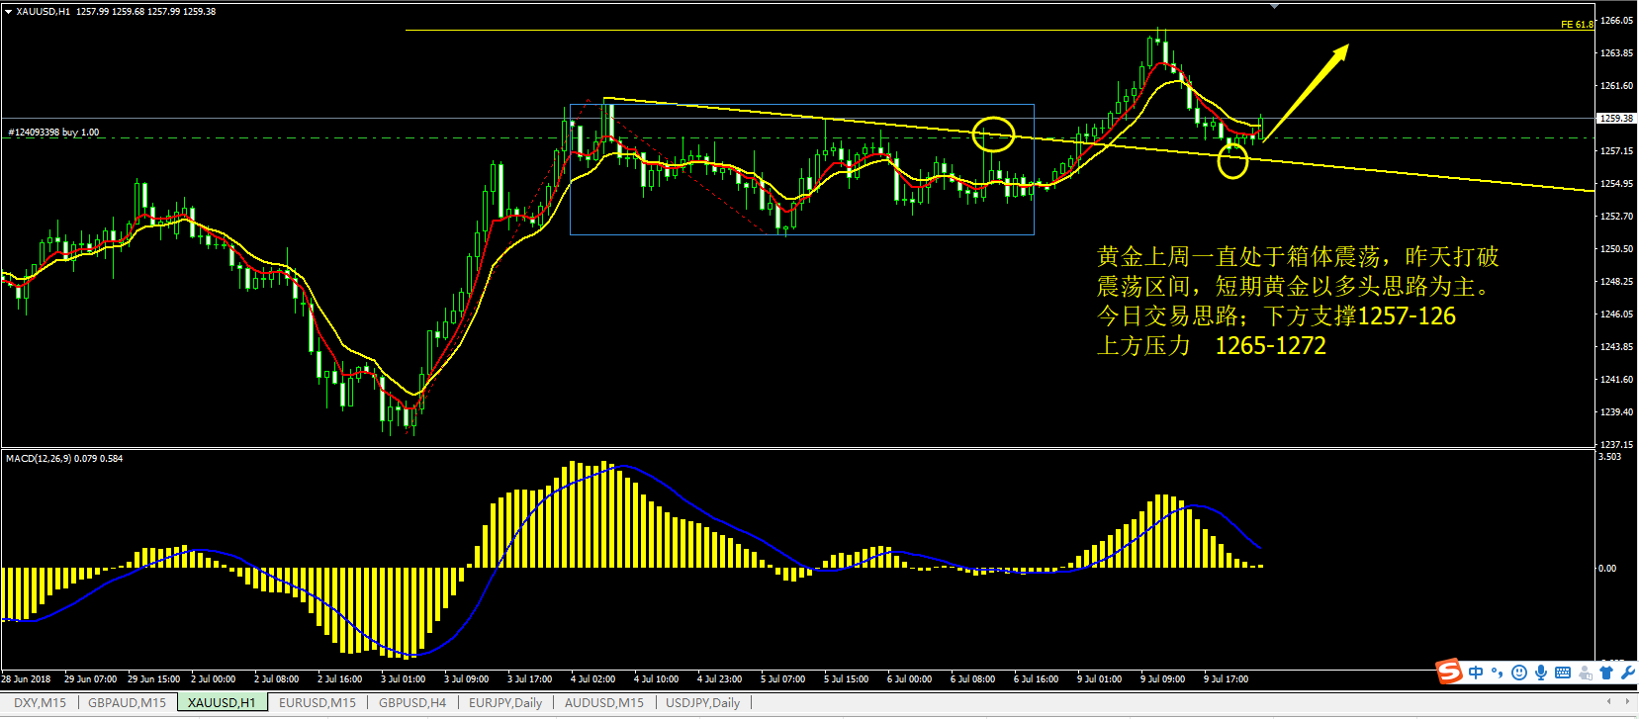Screen dimensions: 1639x719
Task: Select the XAUUSD,H1 chart tab
Action: point(222,703)
